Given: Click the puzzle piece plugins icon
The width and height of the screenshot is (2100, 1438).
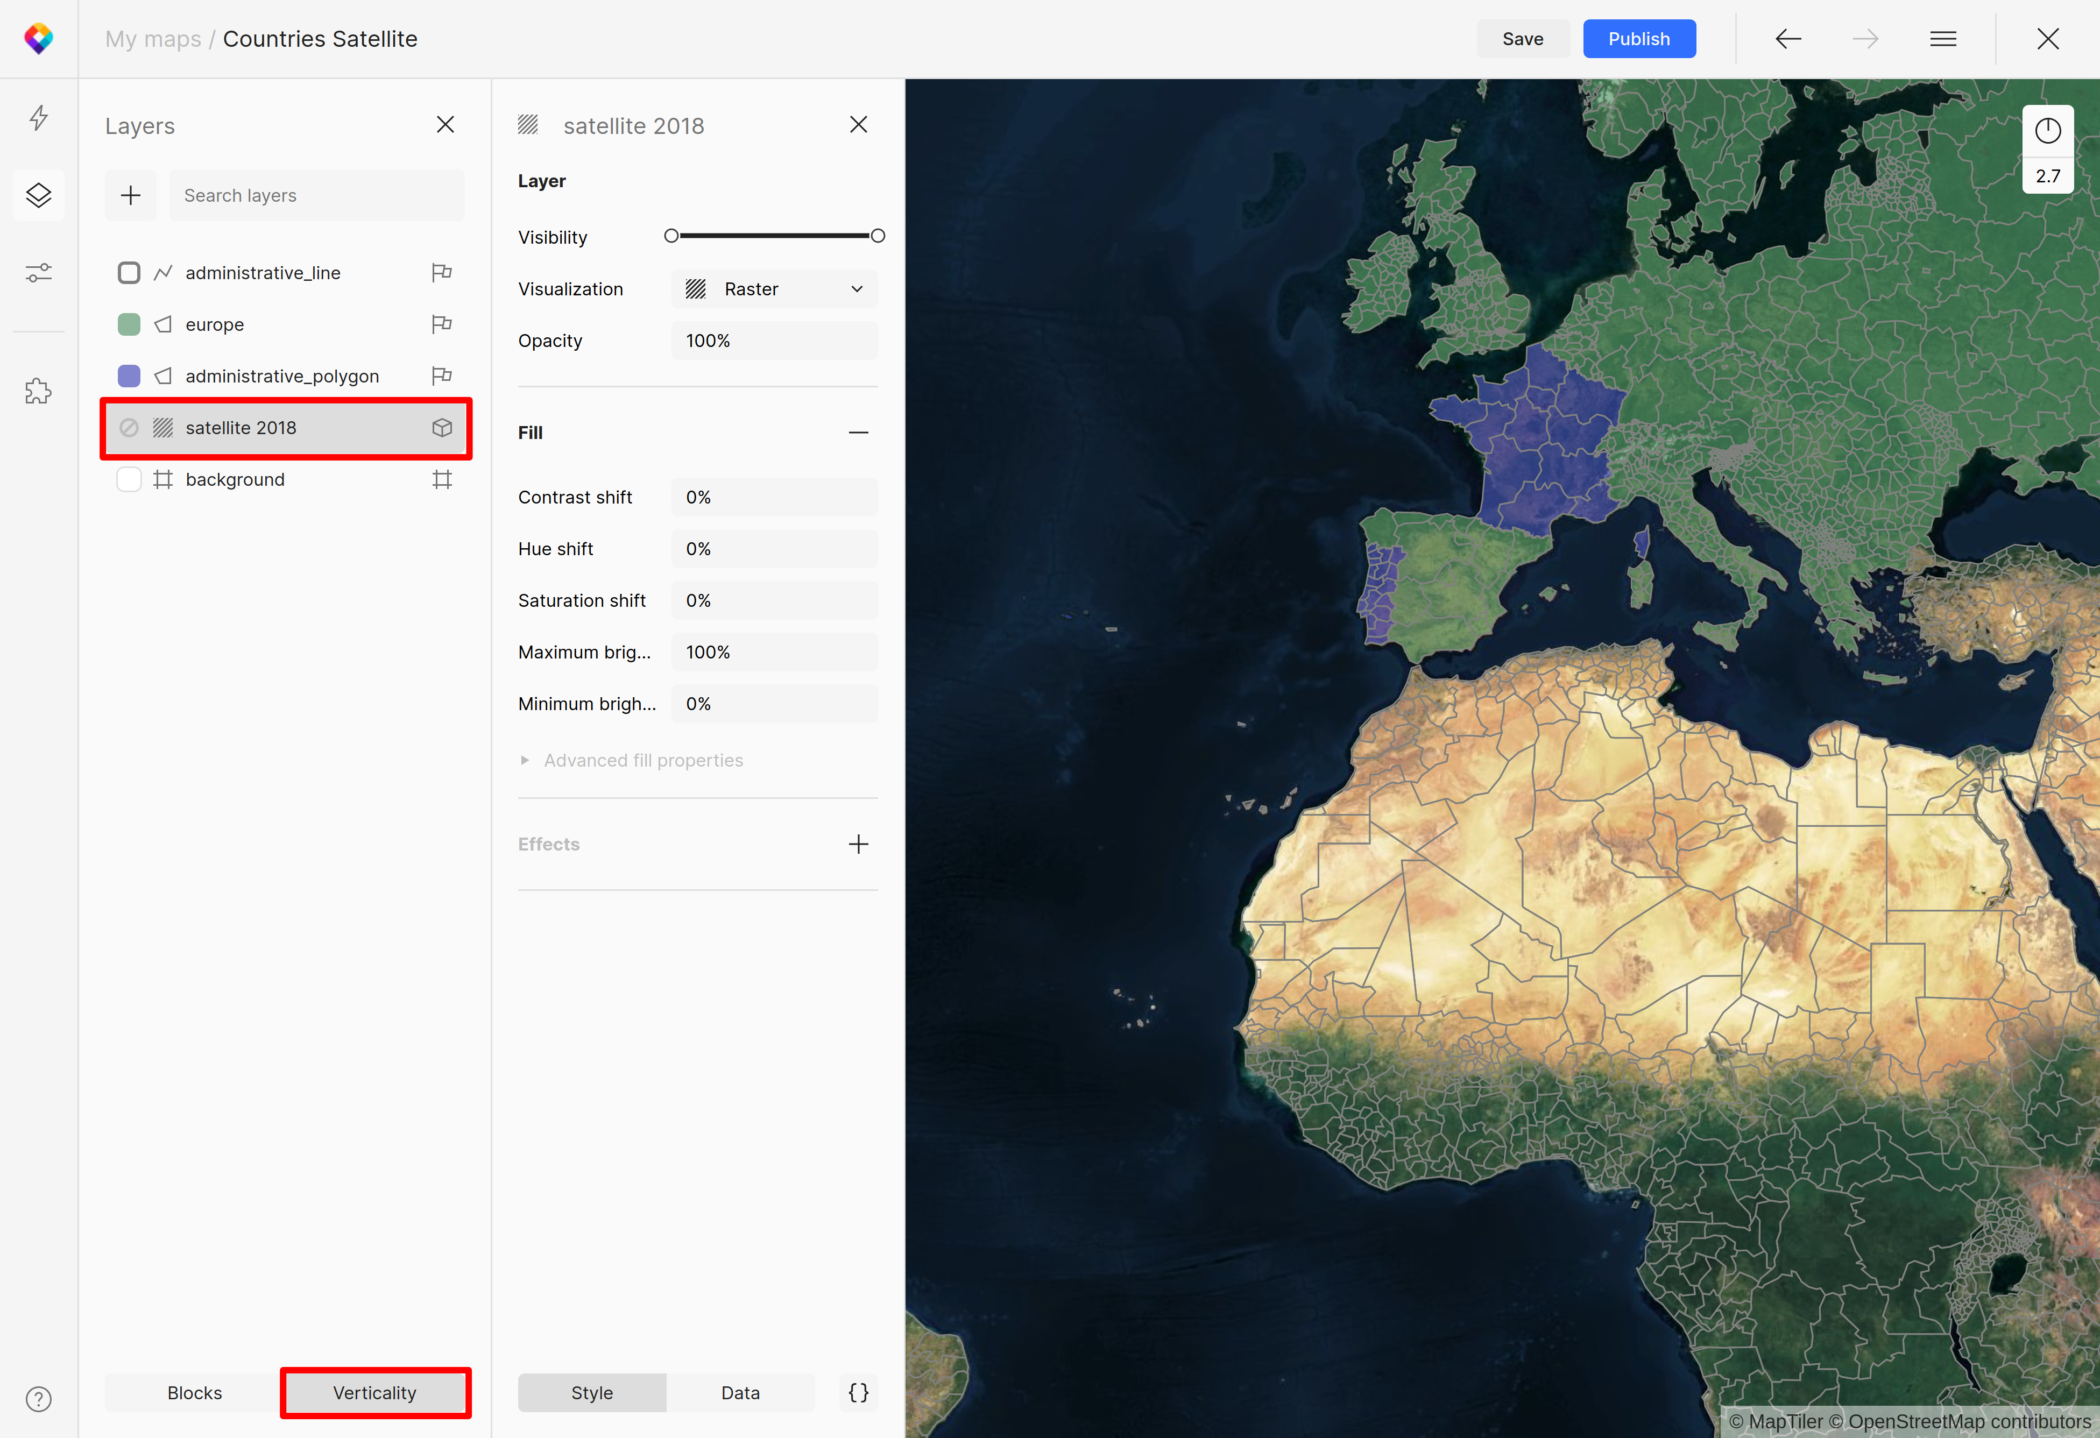Looking at the screenshot, I should [38, 391].
